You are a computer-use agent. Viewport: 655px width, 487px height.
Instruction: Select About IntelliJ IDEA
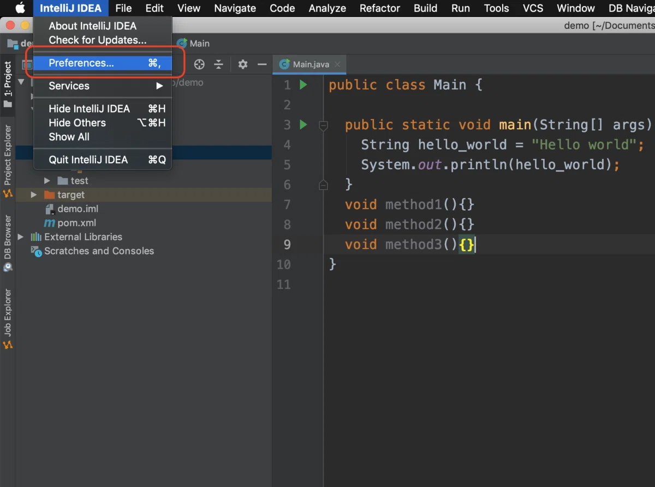tap(103, 26)
